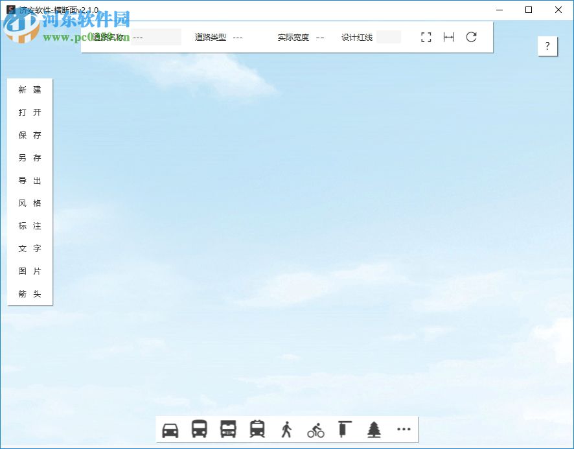The height and width of the screenshot is (449, 574).
Task: Select the bus vehicle icon
Action: 199,429
